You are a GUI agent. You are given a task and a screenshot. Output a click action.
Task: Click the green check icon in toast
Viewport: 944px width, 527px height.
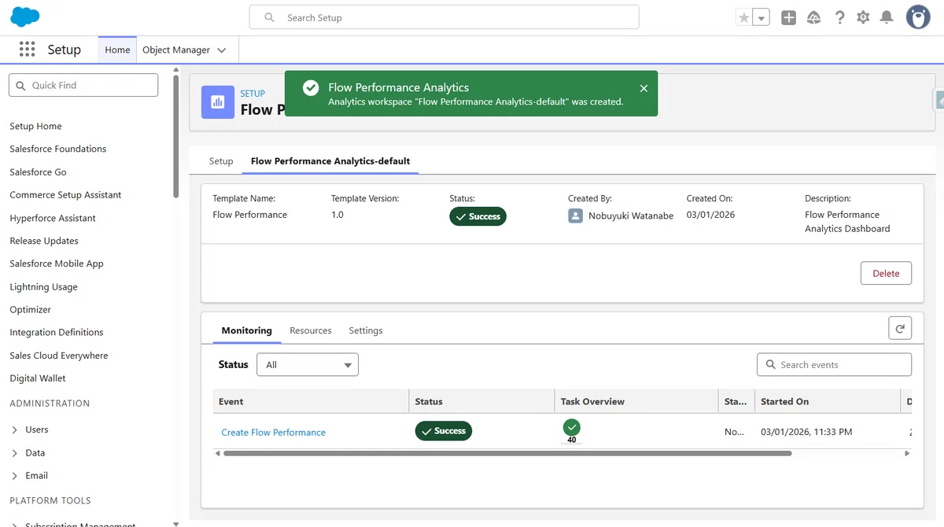pyautogui.click(x=311, y=88)
